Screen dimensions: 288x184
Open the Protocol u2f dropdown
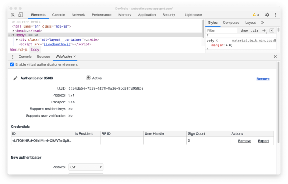(86, 167)
